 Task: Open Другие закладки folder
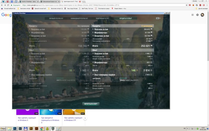[202, 8]
